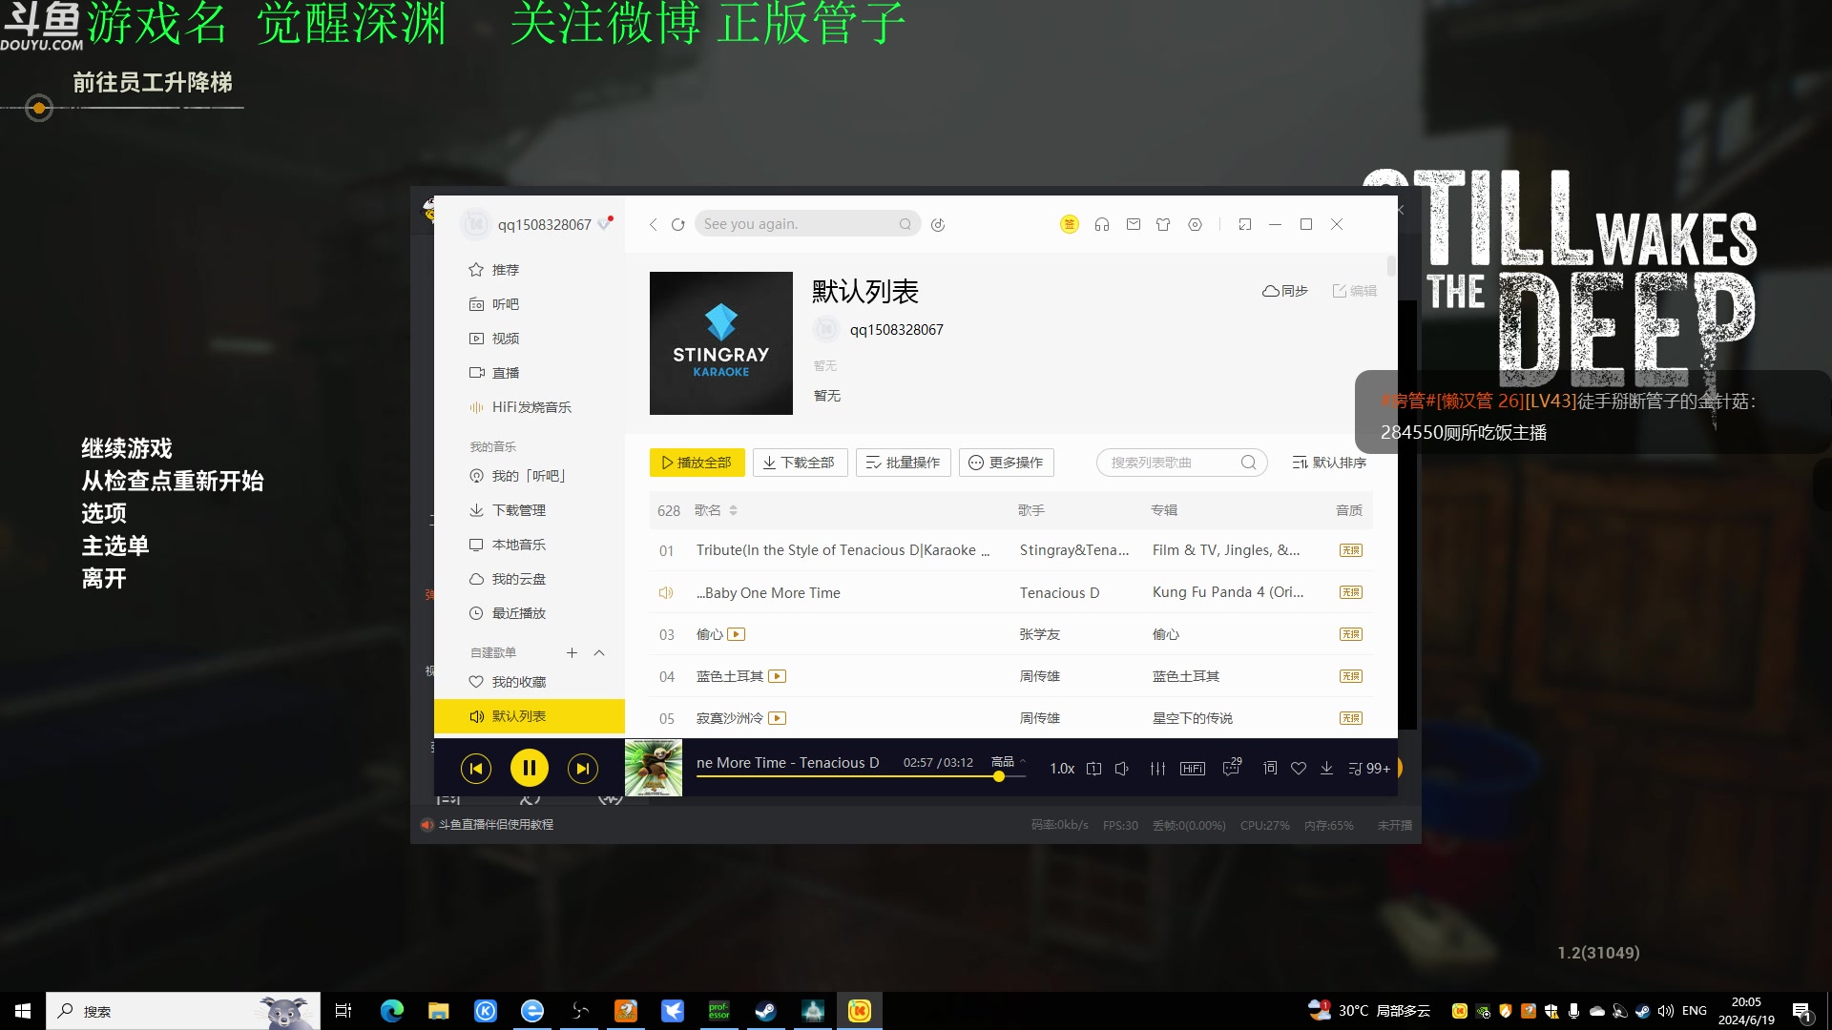Open comments icon showing 29

[x=1232, y=767]
